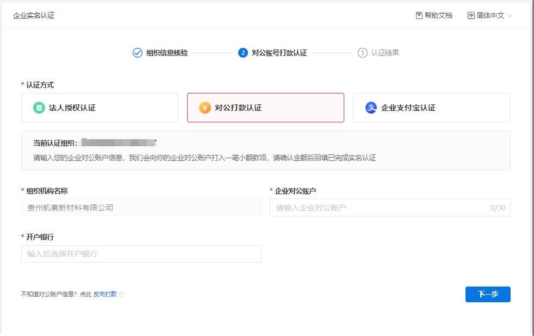Click the 不知道对公账户信息 hint text
The height and width of the screenshot is (336, 534).
pos(49,294)
